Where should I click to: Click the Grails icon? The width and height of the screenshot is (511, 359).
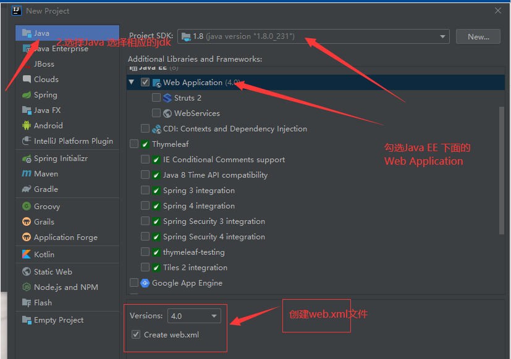click(x=27, y=221)
